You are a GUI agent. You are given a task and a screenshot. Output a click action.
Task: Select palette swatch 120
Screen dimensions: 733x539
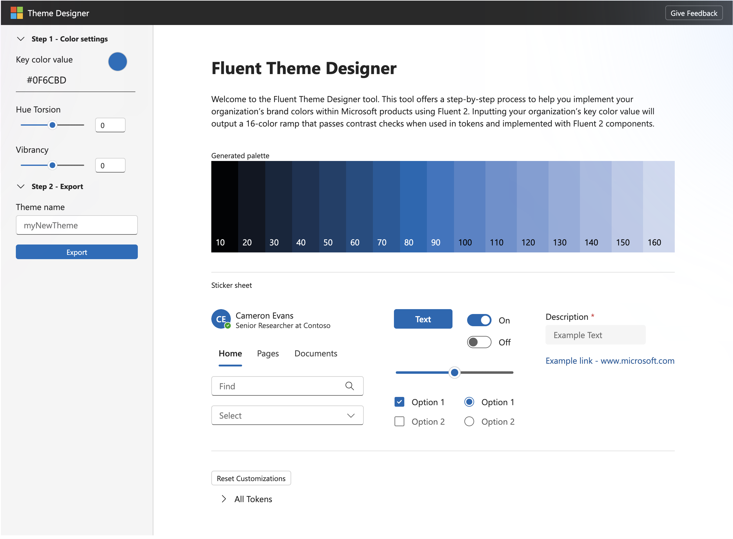(x=533, y=206)
